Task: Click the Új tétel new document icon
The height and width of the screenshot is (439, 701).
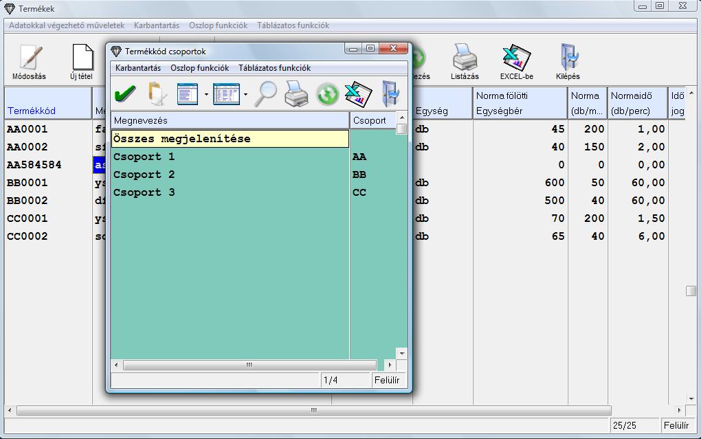Action: pos(82,62)
